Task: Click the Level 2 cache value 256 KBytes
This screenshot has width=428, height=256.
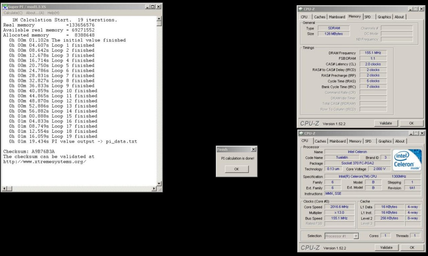Action: [389, 218]
